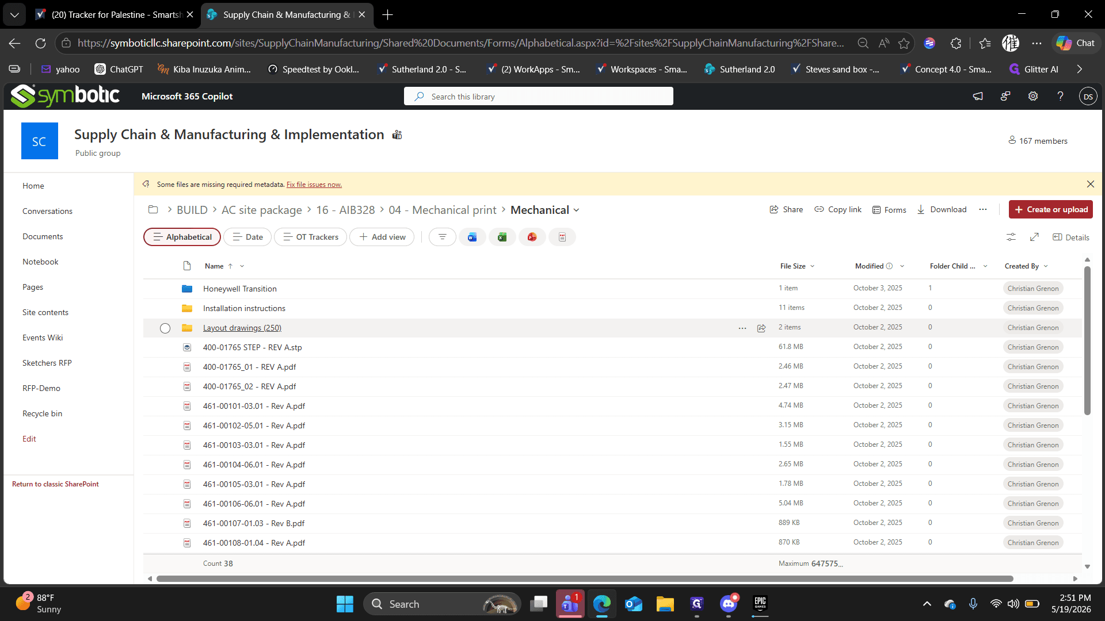Click the root library folder breadcrumb icon
Screen dimensions: 1105x621
pyautogui.click(x=153, y=209)
